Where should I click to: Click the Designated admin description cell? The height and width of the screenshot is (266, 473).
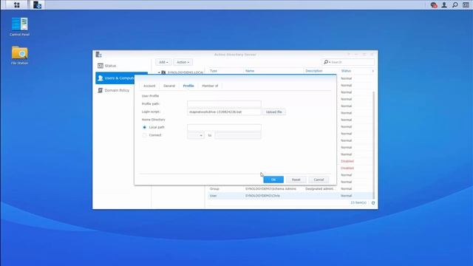point(319,189)
